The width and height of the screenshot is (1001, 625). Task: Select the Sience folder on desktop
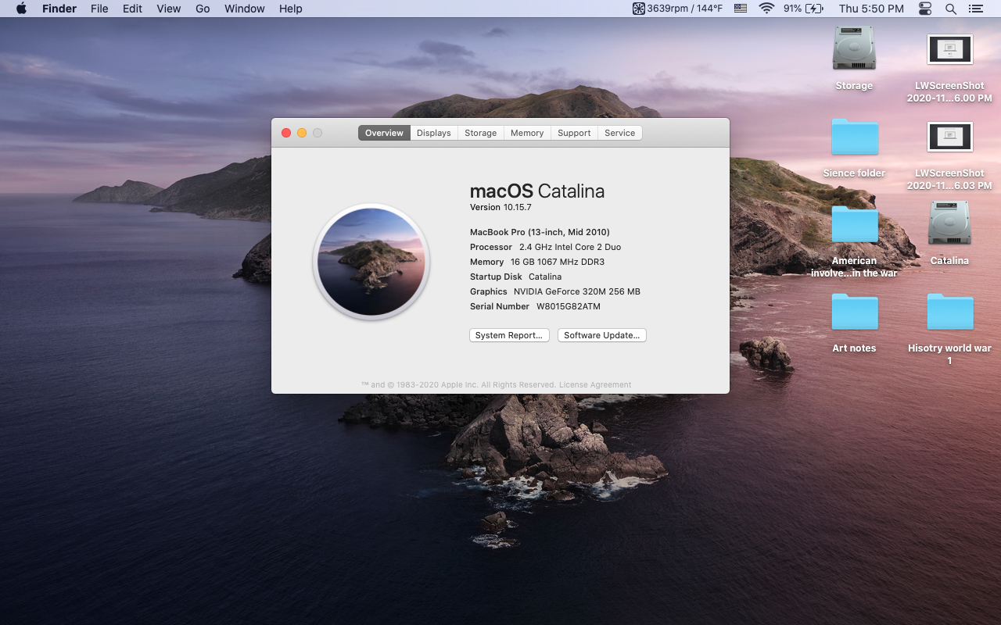click(x=854, y=137)
